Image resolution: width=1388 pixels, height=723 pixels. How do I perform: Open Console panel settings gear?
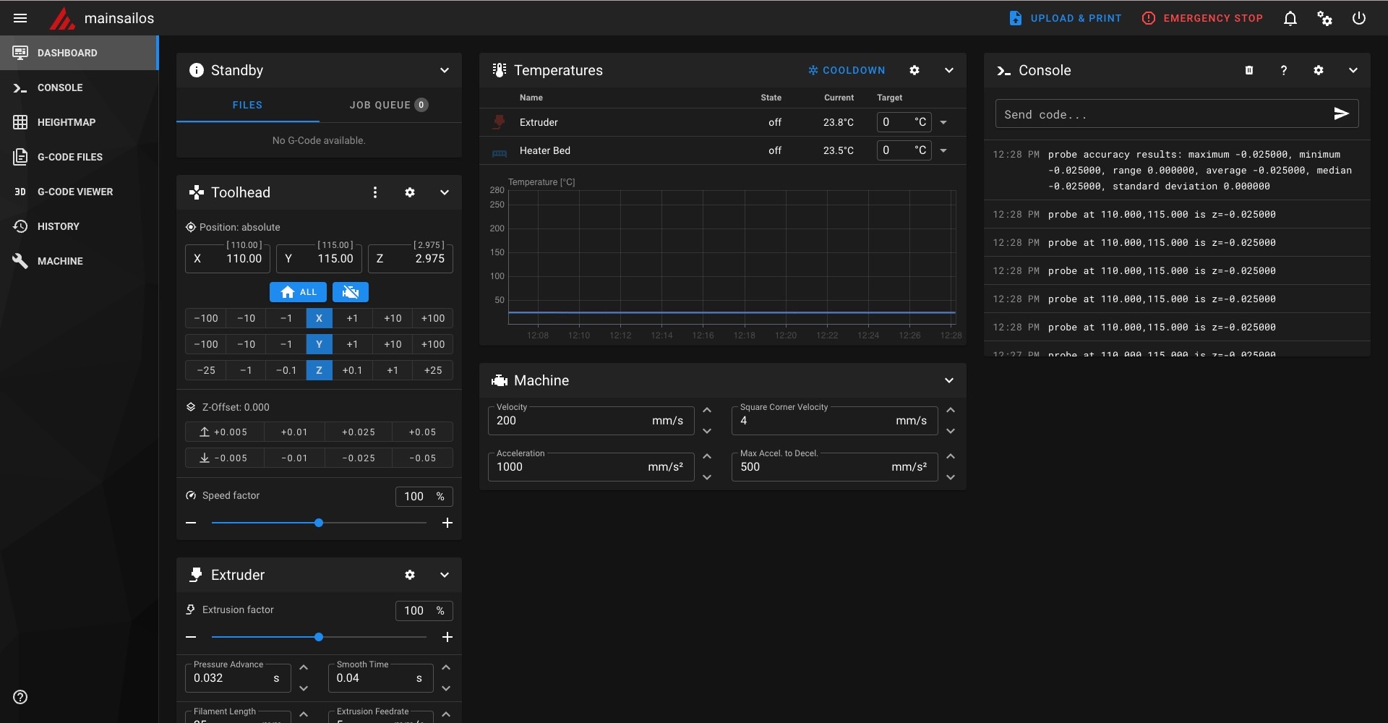point(1319,70)
